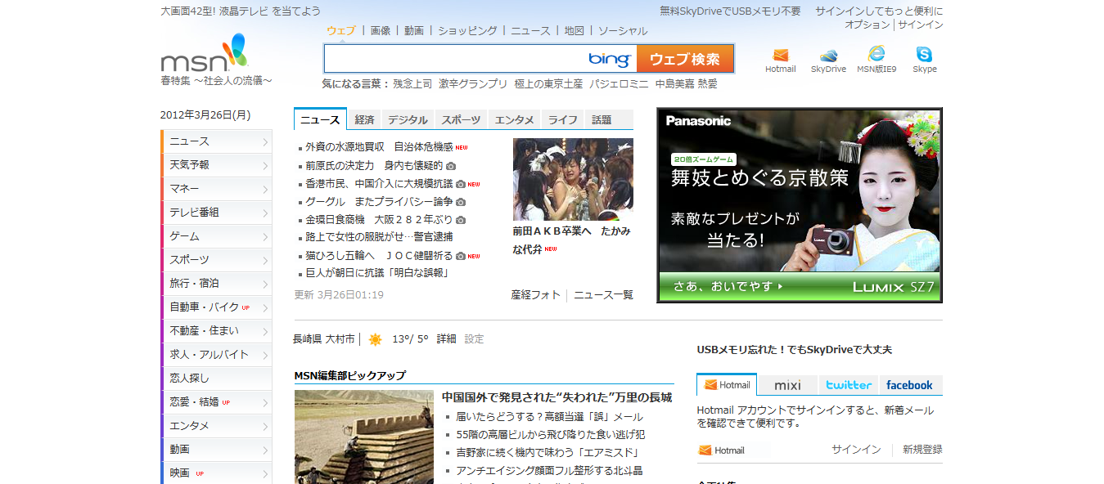The image size is (1104, 484).
Task: Switch to the スポーツ news tab
Action: [x=462, y=119]
